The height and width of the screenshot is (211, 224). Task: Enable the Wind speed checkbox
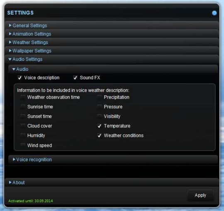[x=23, y=146]
